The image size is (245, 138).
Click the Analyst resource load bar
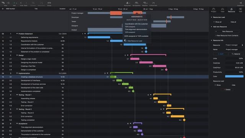pyautogui.click(x=105, y=30)
